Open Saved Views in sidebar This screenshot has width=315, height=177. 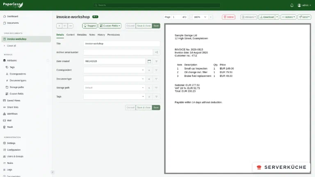(14, 100)
